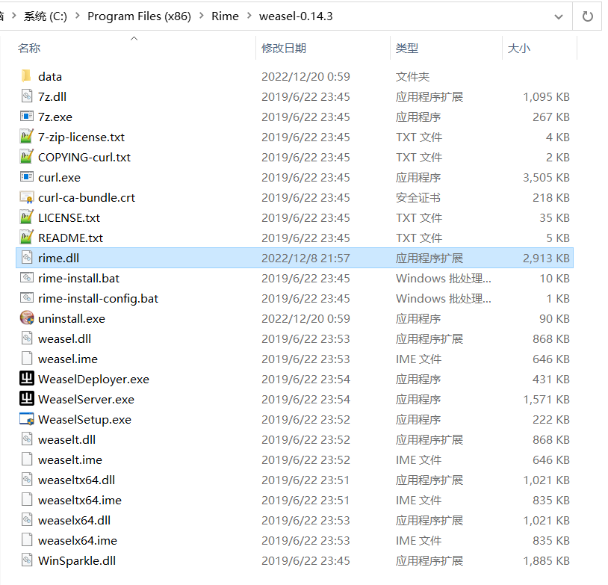Click the rime-install-config.bat file icon
608x585 pixels.
(26, 298)
